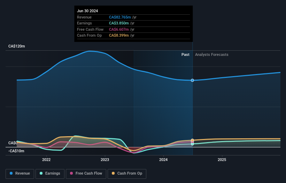Click the CA$3.850m earnings value in tooltip
Image resolution: width=286 pixels, height=183 pixels.
pyautogui.click(x=119, y=23)
